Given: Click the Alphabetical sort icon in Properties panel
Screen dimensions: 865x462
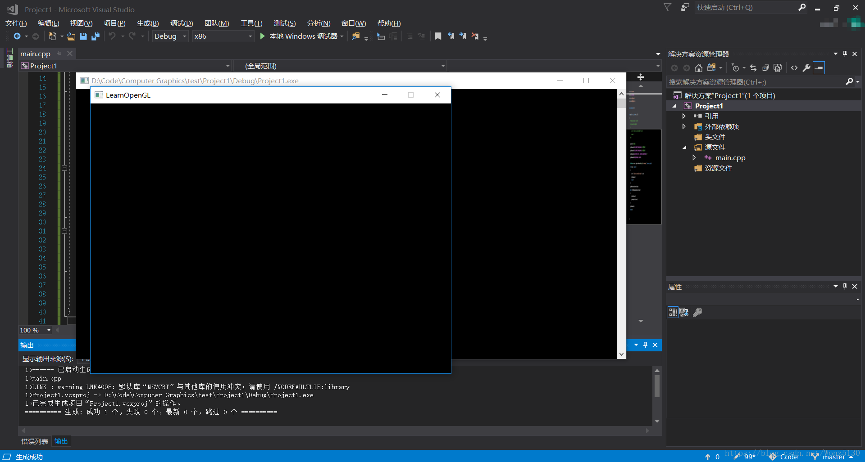Looking at the screenshot, I should pos(684,312).
